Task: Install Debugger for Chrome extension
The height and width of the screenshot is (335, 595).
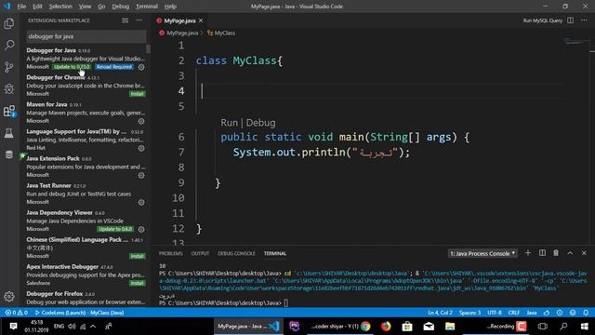Action: (137, 94)
